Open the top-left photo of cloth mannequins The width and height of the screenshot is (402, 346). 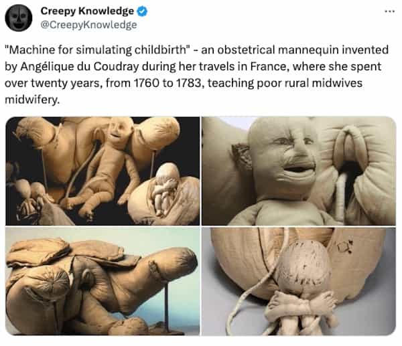(103, 171)
